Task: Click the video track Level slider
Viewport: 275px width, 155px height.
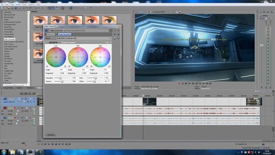Action: click(24, 102)
